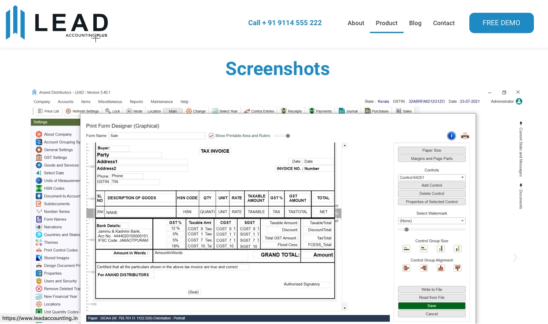This screenshot has height=324, width=548.
Task: Select GST Settings in the Settings sidebar
Action: [x=55, y=158]
